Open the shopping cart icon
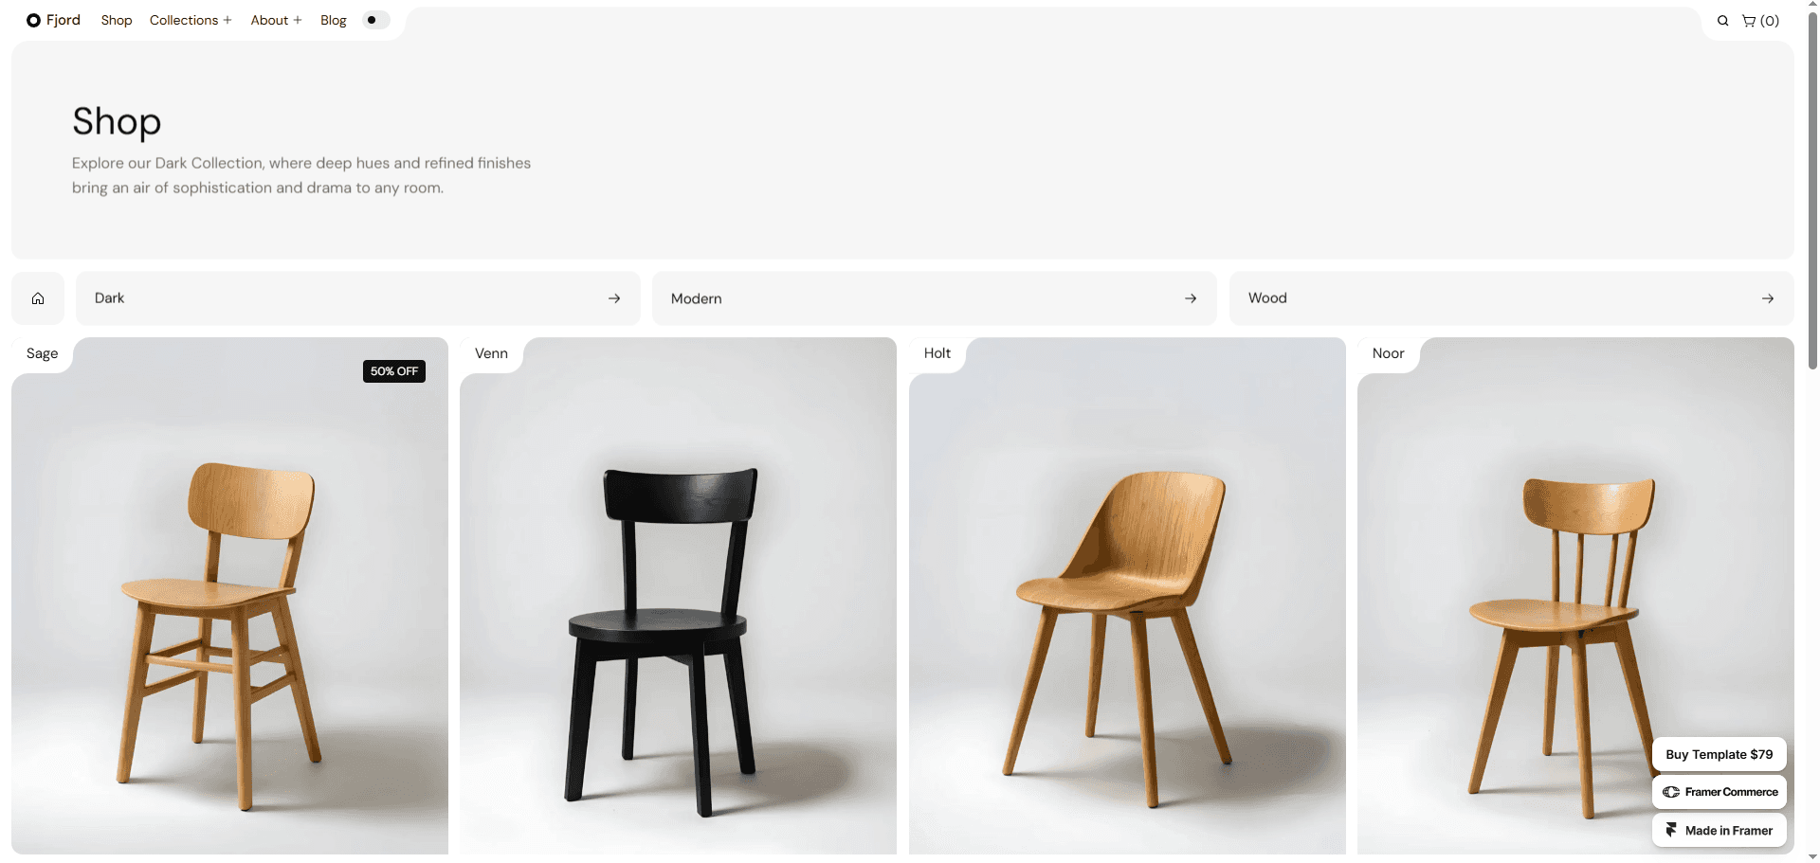This screenshot has width=1820, height=863. click(1749, 21)
